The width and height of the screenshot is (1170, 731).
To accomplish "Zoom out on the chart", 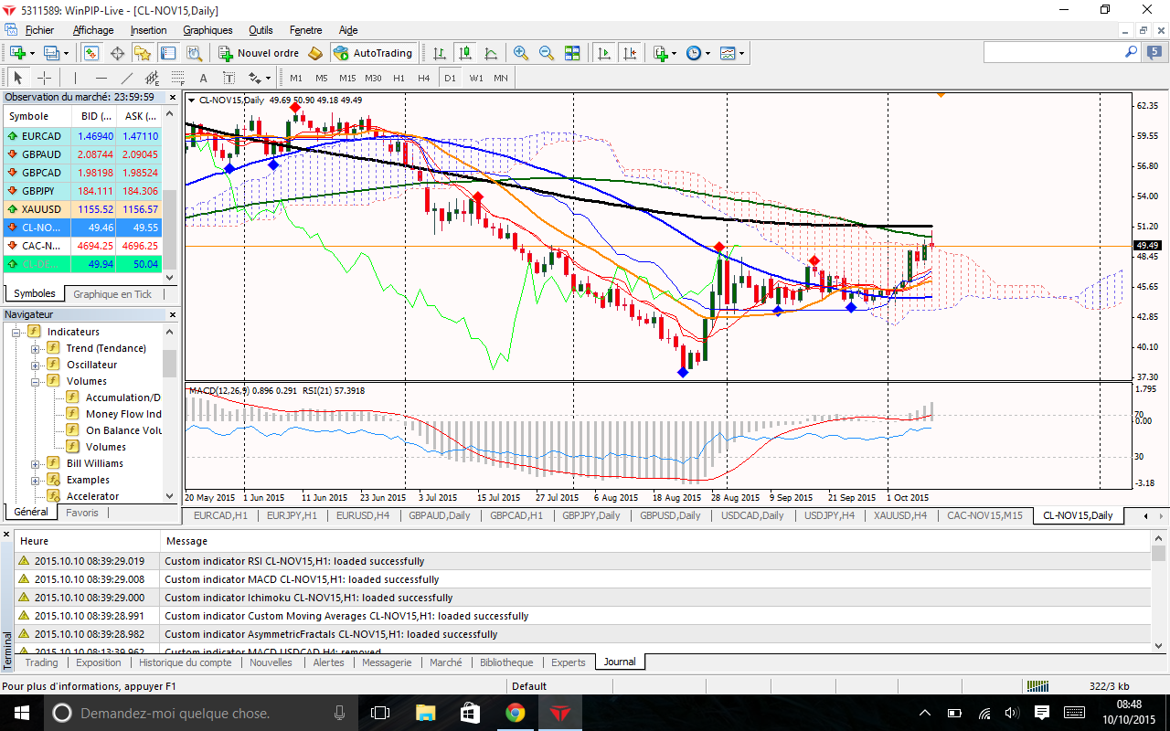I will click(547, 53).
